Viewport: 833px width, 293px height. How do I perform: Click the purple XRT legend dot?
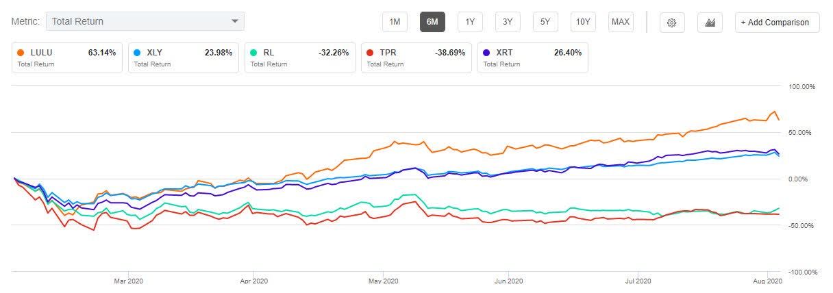click(x=487, y=52)
